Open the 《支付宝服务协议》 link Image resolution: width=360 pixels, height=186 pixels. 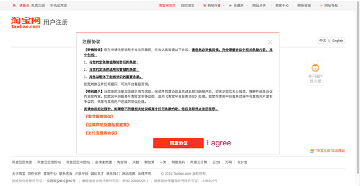101,133
